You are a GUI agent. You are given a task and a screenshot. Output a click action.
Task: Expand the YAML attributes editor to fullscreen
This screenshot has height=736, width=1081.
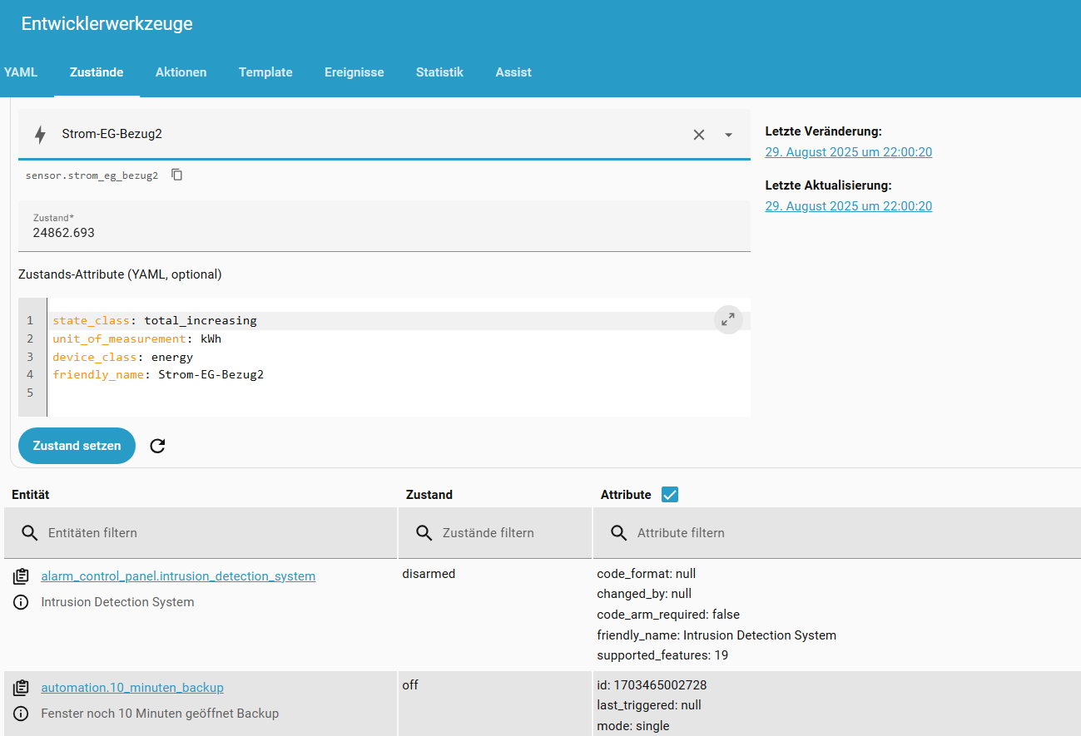(728, 319)
